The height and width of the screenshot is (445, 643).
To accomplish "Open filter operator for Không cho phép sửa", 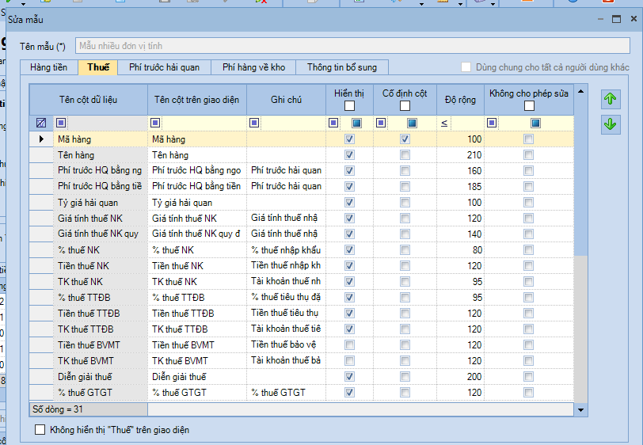I will [492, 123].
